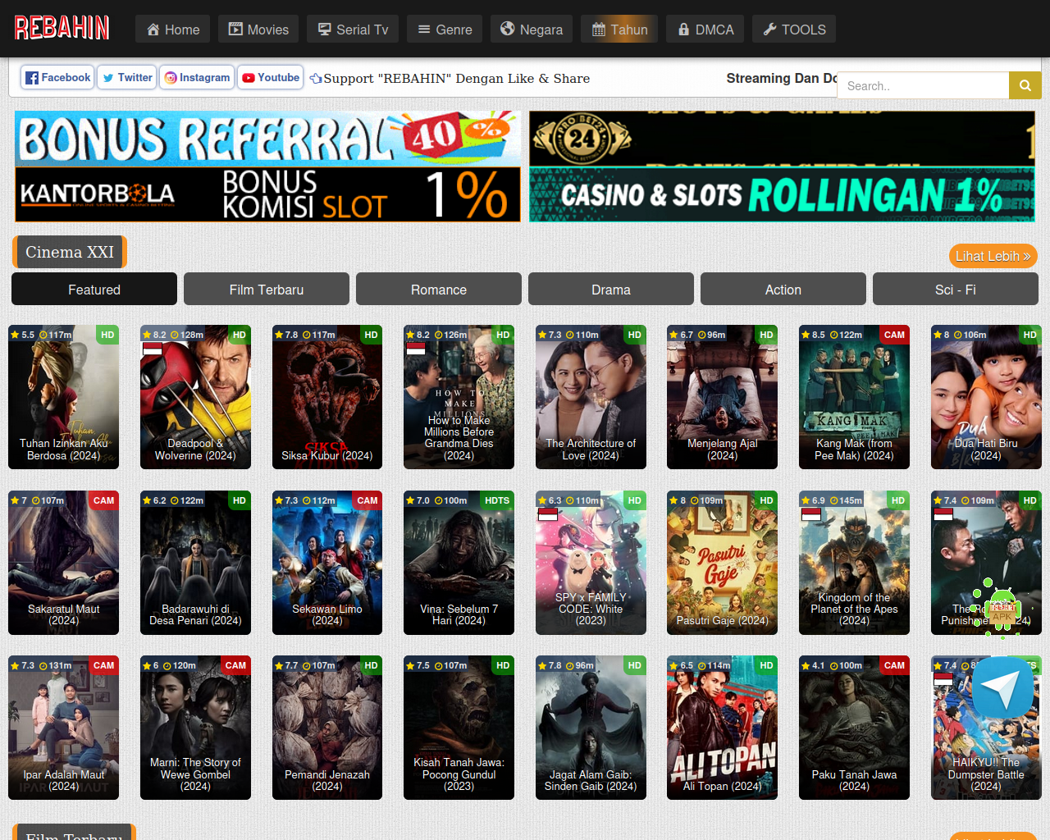This screenshot has height=840, width=1050.
Task: Open Pemandi Jenazah (2024) poster
Action: [327, 728]
